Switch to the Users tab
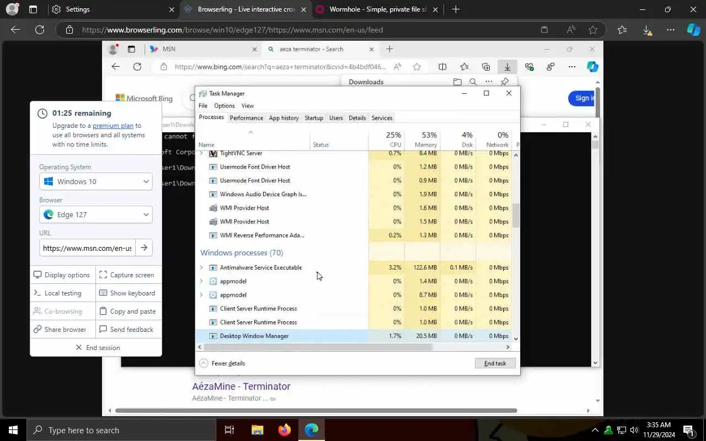 [x=336, y=118]
